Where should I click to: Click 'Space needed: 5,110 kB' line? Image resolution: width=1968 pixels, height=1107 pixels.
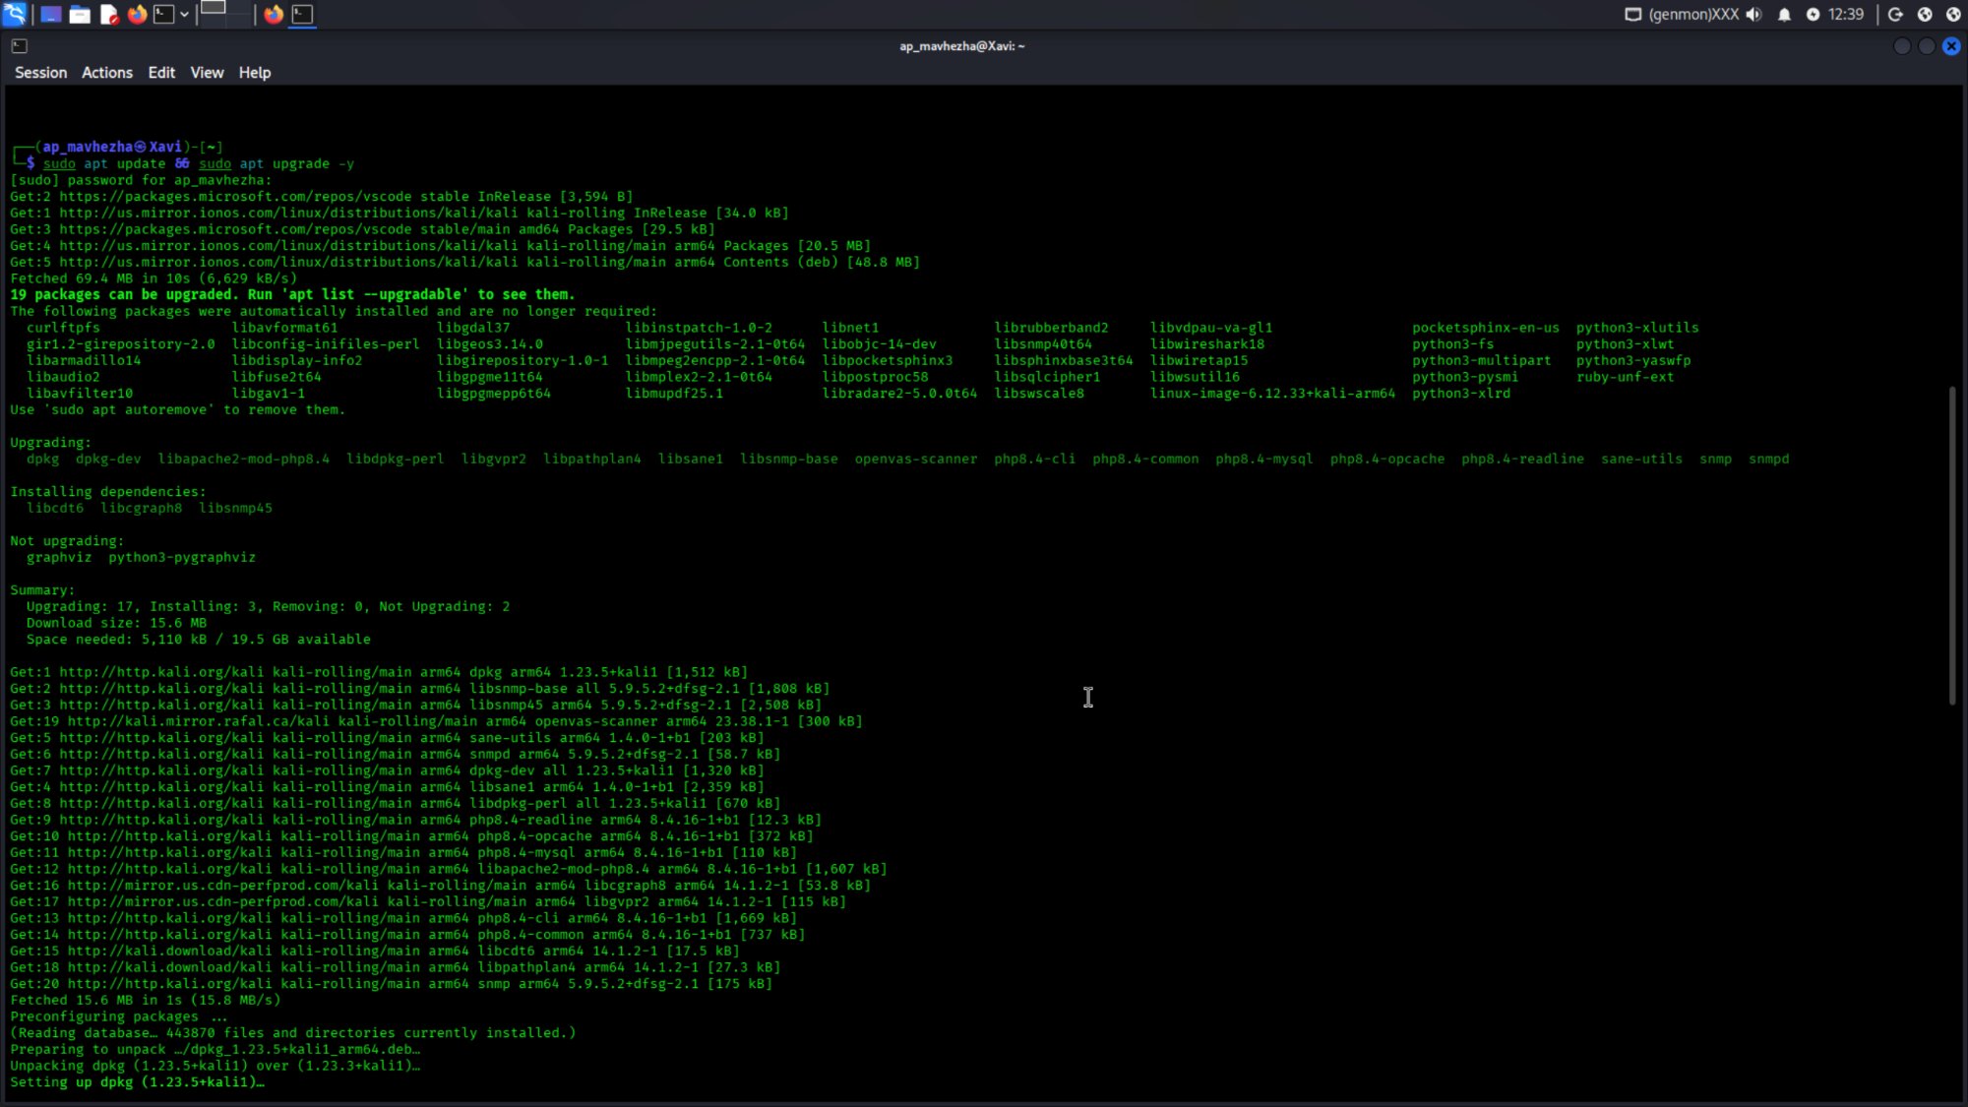point(199,639)
